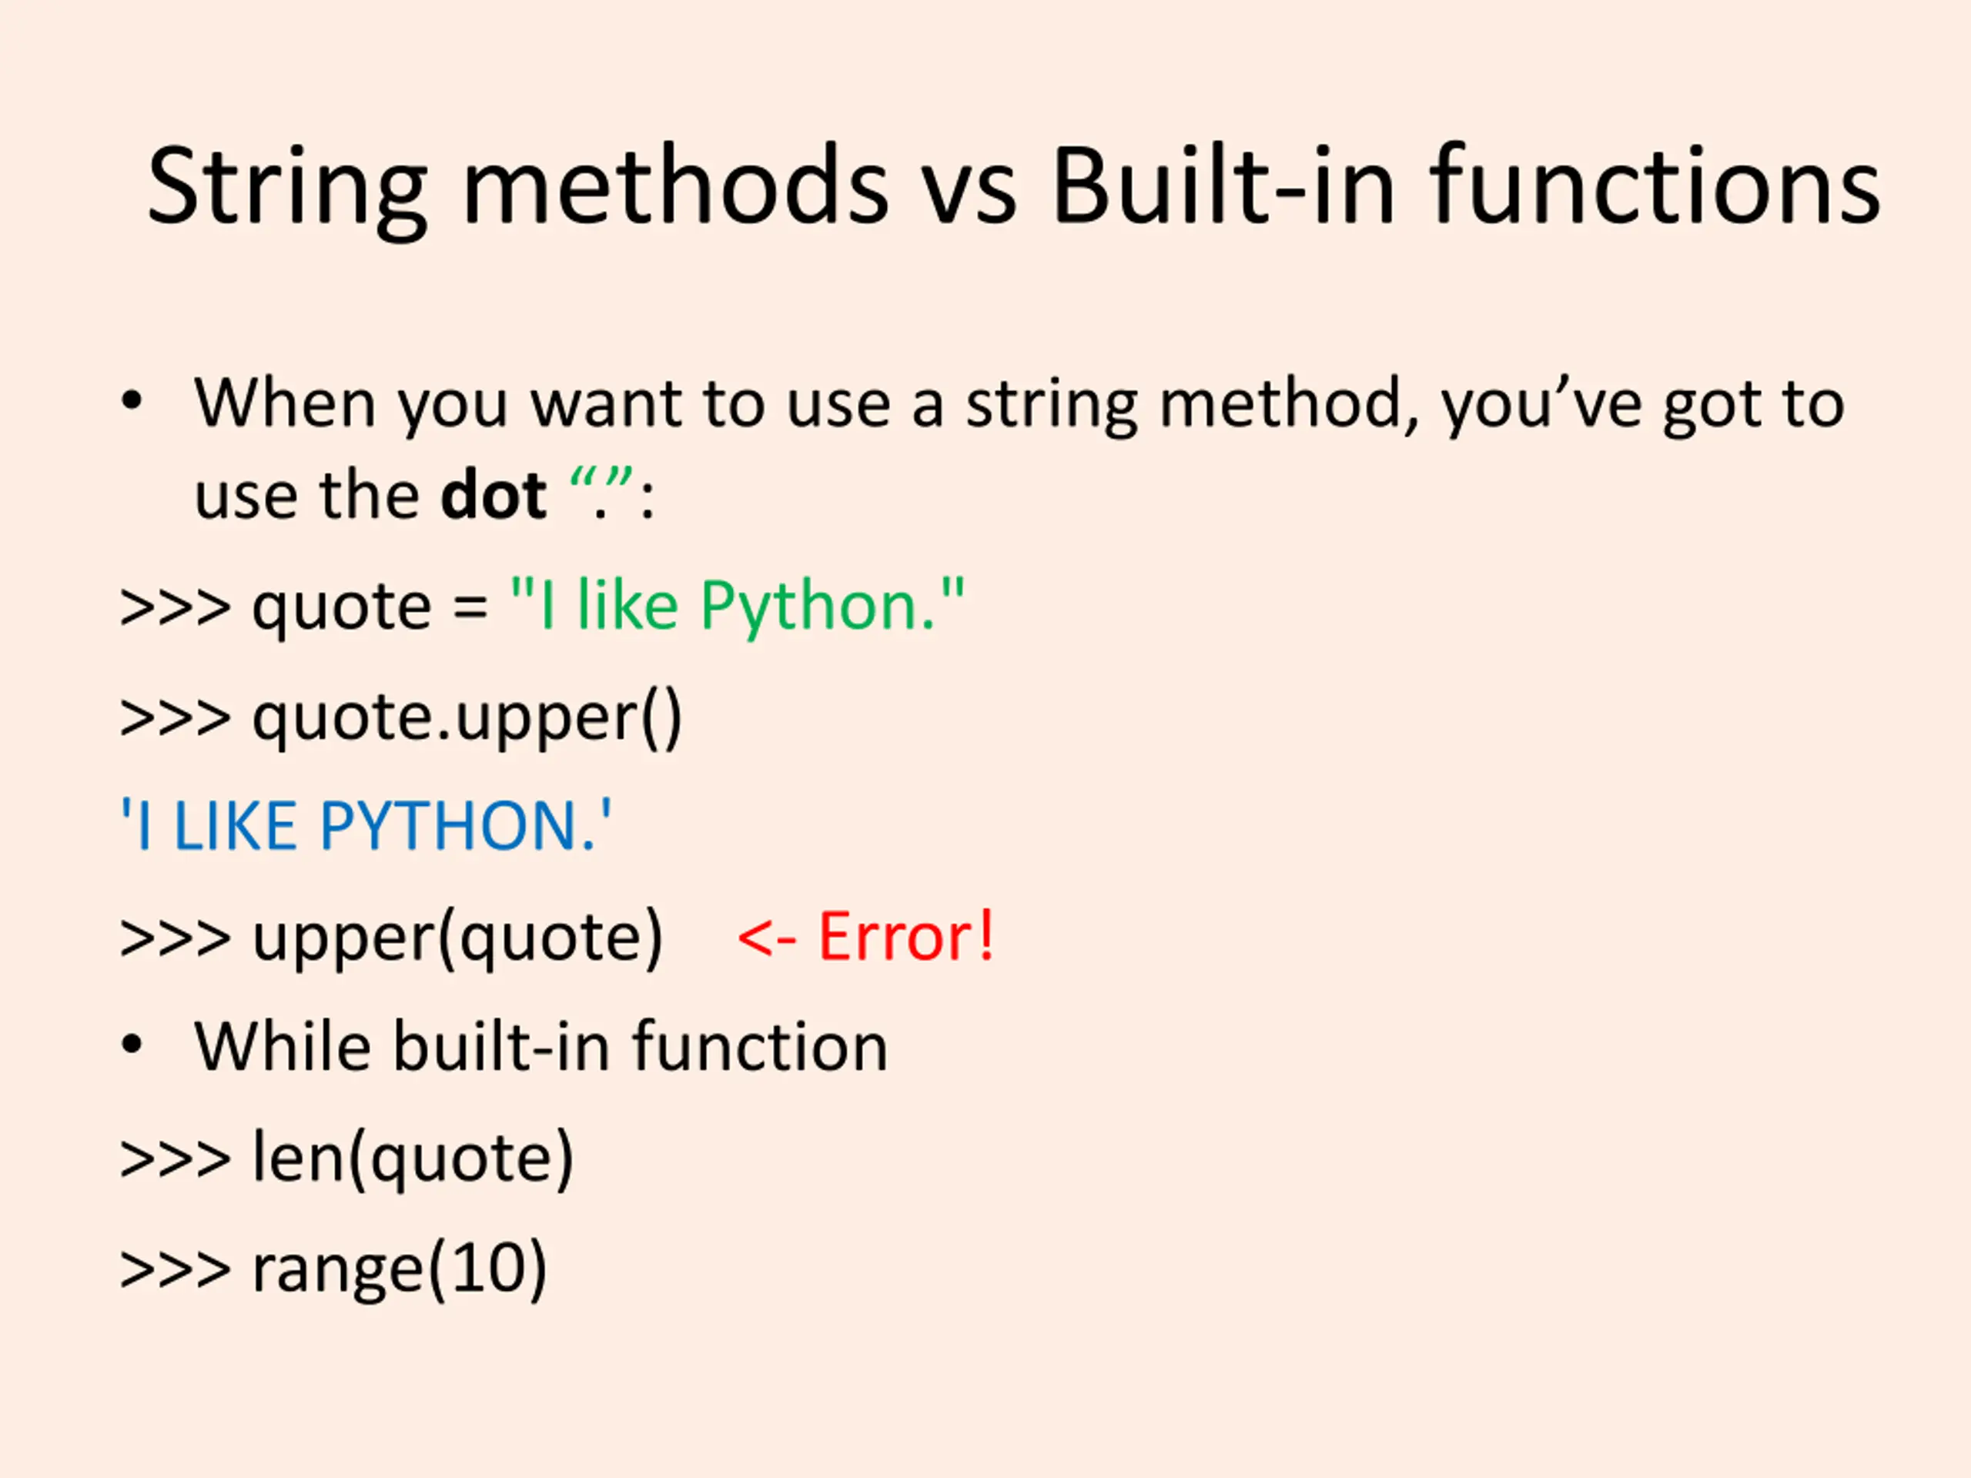
Task: Click the "quote =" assignment text
Action: (x=370, y=607)
